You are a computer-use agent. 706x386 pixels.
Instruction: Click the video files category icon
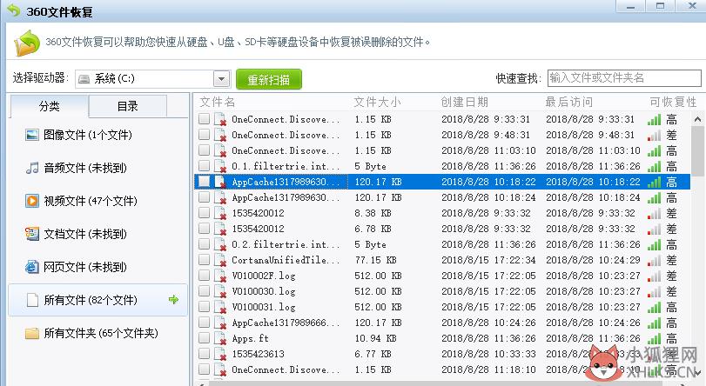[32, 201]
